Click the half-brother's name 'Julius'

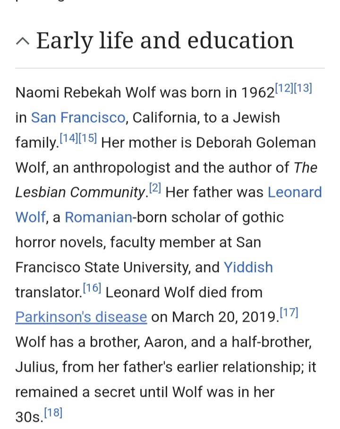click(34, 367)
